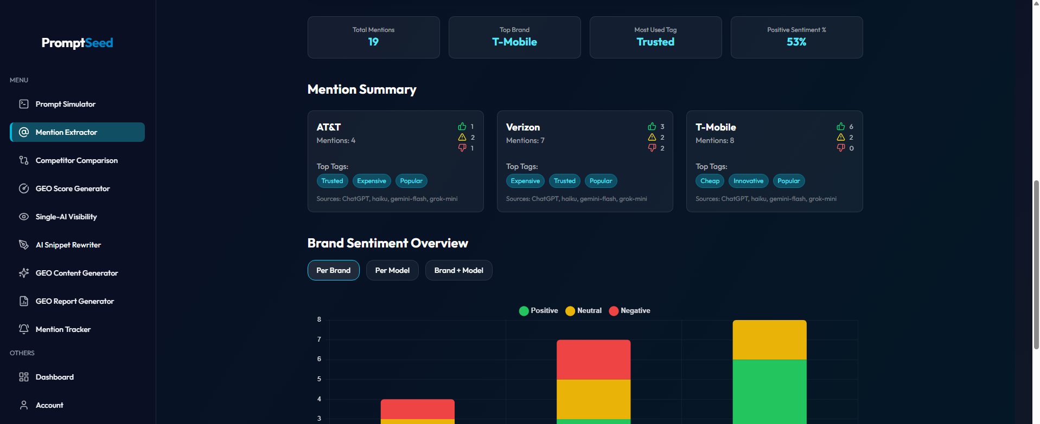1040x424 pixels.
Task: Click the yellow neutral segment of T-Mobile bar
Action: pyautogui.click(x=769, y=340)
